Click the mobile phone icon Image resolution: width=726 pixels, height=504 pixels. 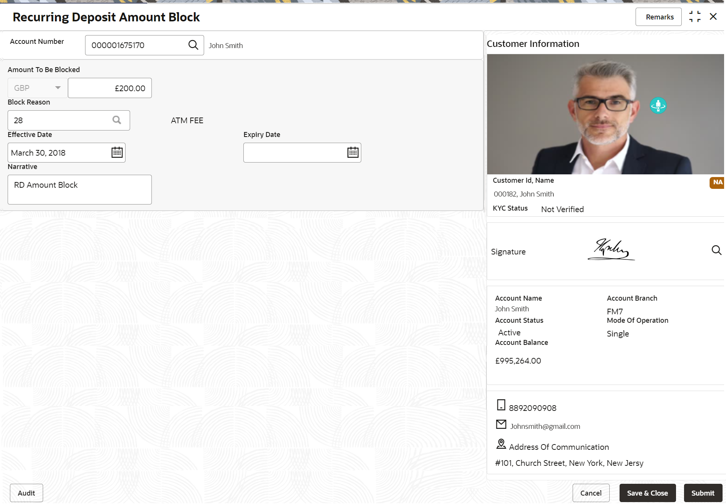(501, 405)
